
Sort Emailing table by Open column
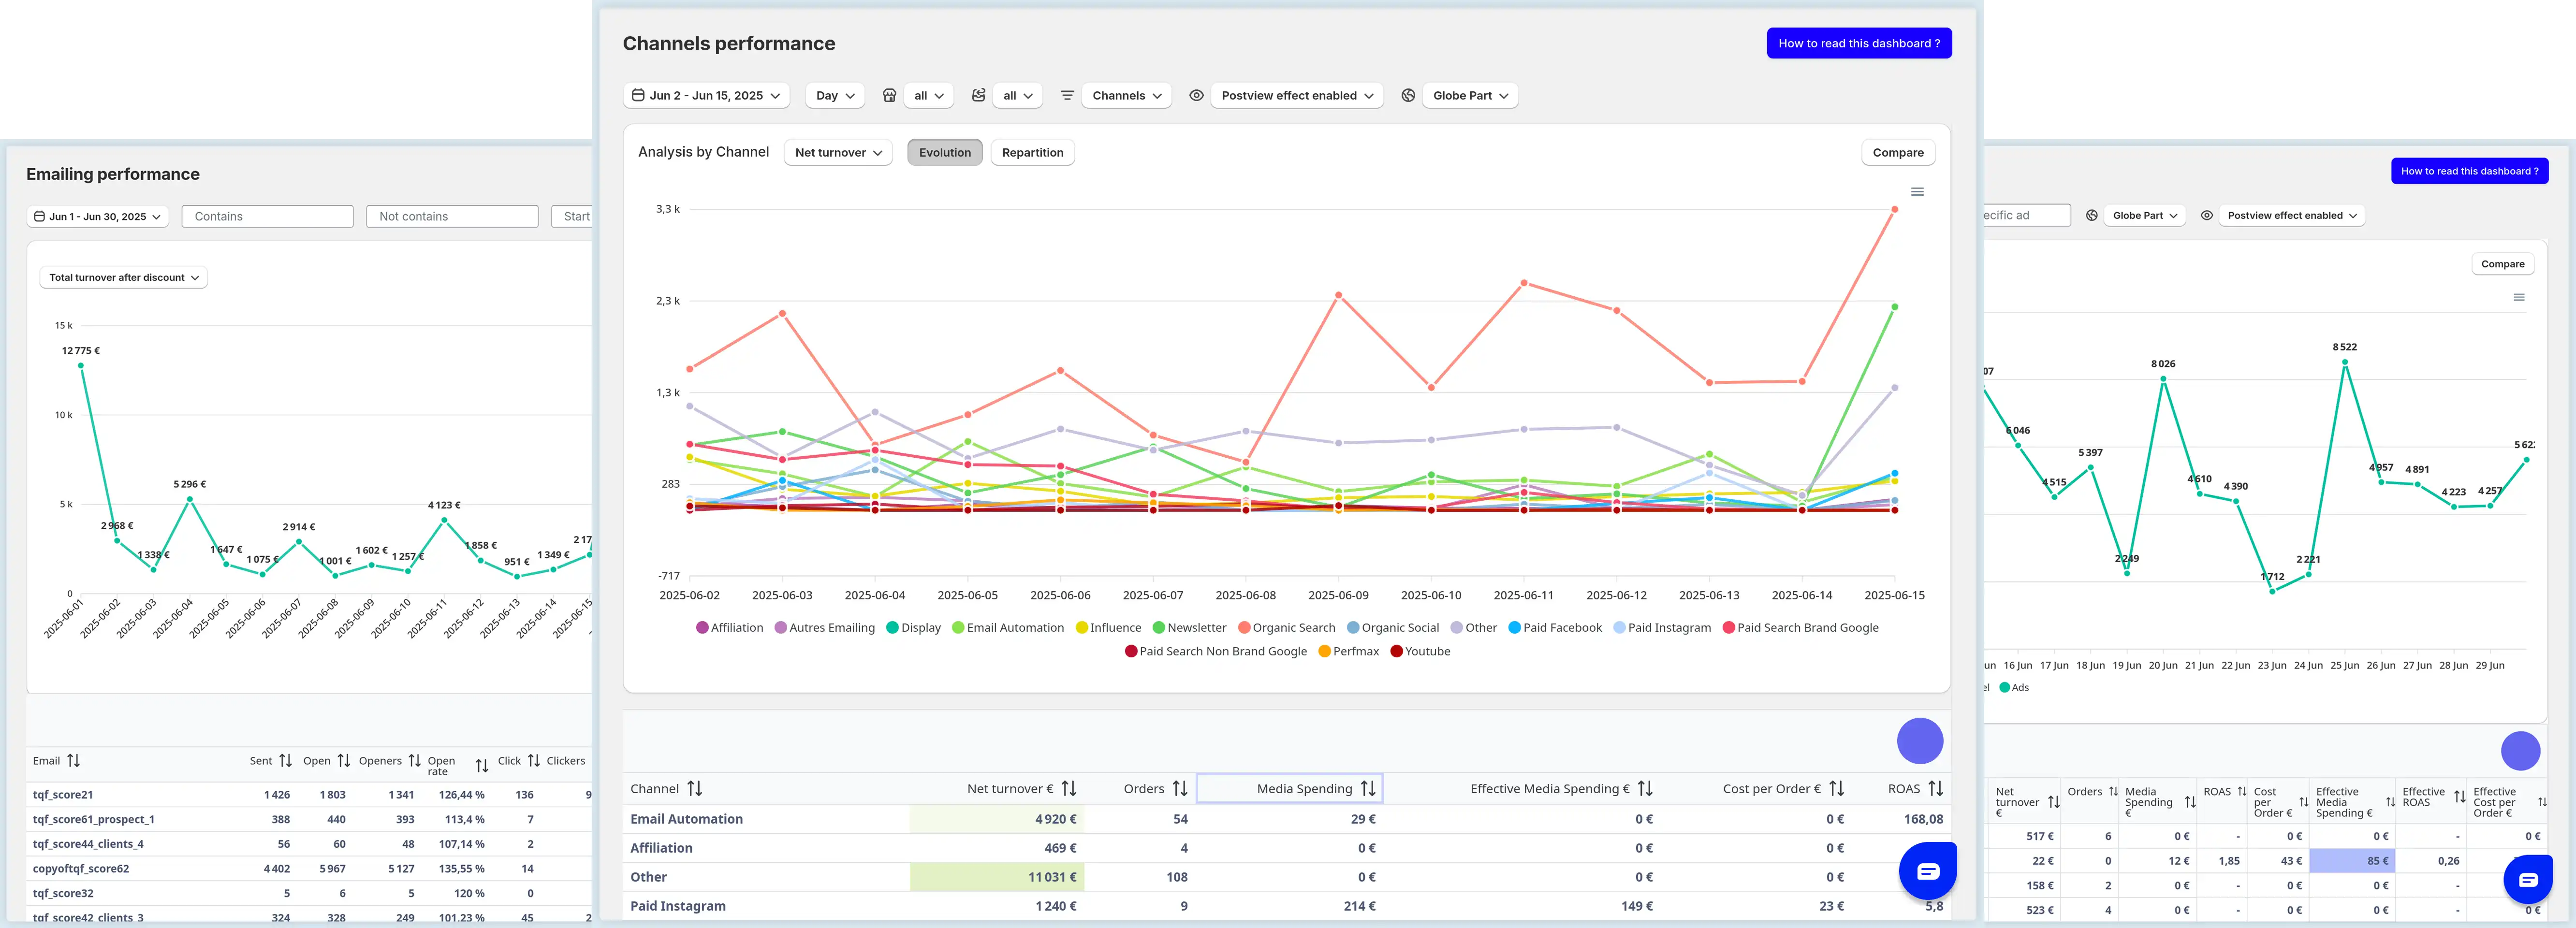pos(344,761)
